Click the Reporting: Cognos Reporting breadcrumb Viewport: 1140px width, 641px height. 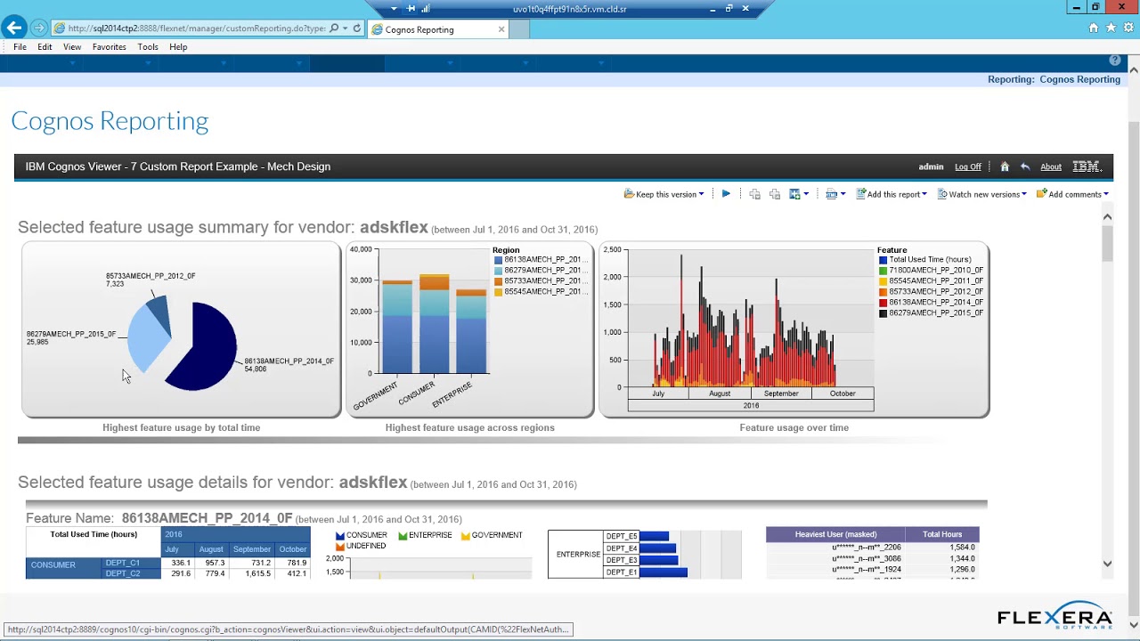point(1054,79)
